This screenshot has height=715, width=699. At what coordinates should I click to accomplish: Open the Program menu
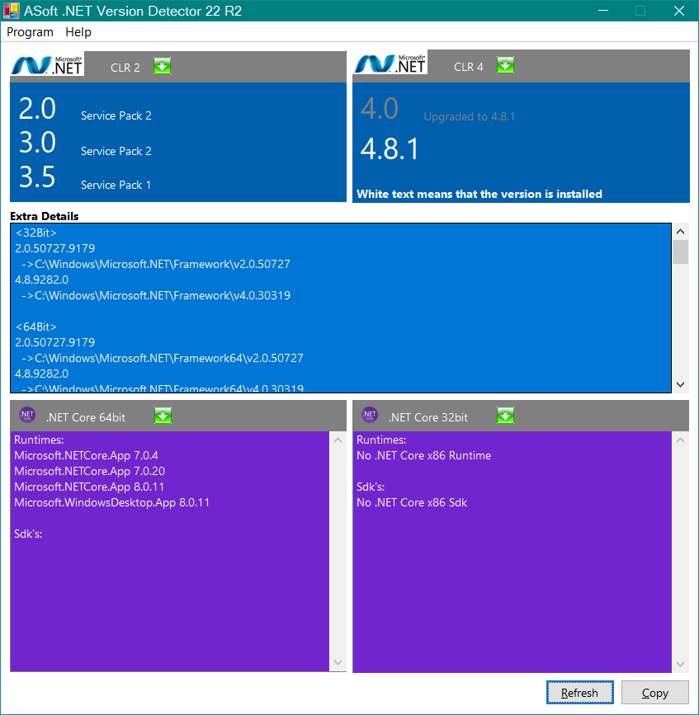(30, 32)
